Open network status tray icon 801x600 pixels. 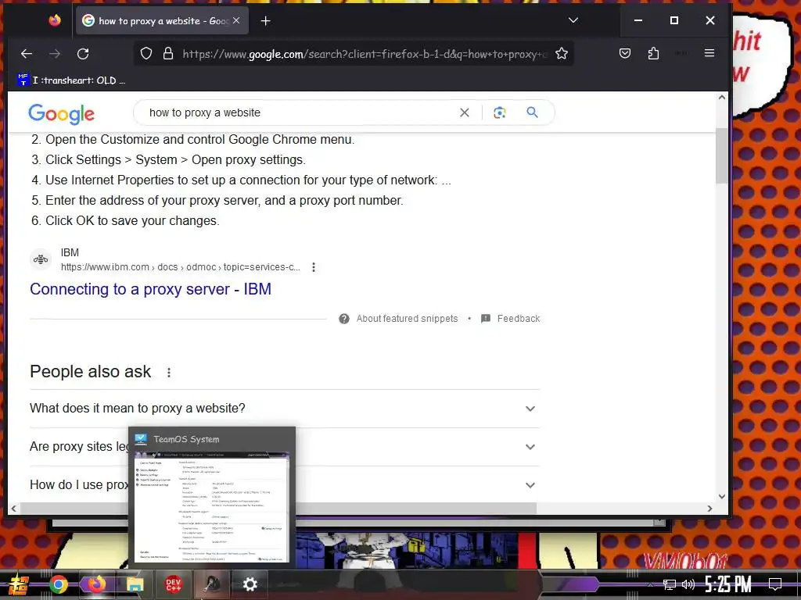pos(670,584)
